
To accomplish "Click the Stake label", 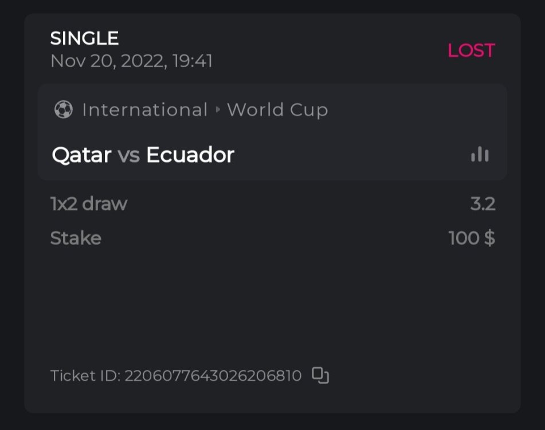I will pyautogui.click(x=76, y=238).
